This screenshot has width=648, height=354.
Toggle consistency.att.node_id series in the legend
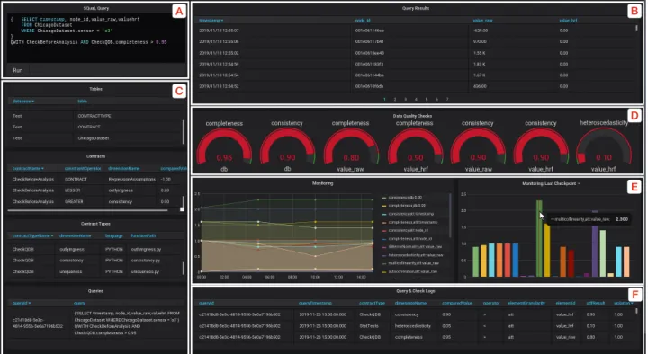tap(409, 230)
